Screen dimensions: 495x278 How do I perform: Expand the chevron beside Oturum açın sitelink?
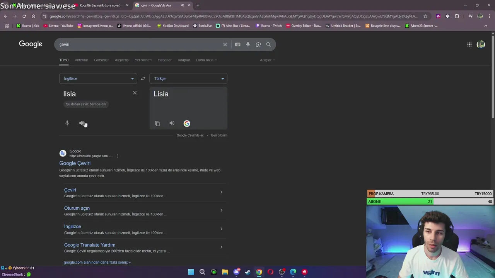(221, 210)
